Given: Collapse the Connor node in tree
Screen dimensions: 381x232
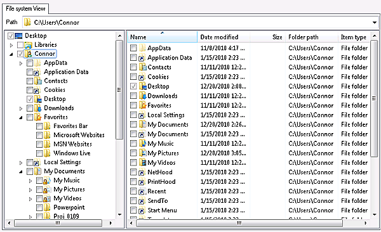Looking at the screenshot, I should tap(11, 55).
